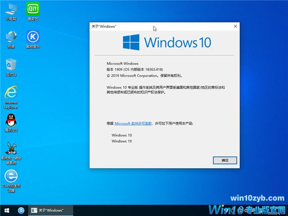Image resolution: width=288 pixels, height=216 pixels.
Task: Open the Microsoft 软件许可条款 link
Action: tap(134, 123)
